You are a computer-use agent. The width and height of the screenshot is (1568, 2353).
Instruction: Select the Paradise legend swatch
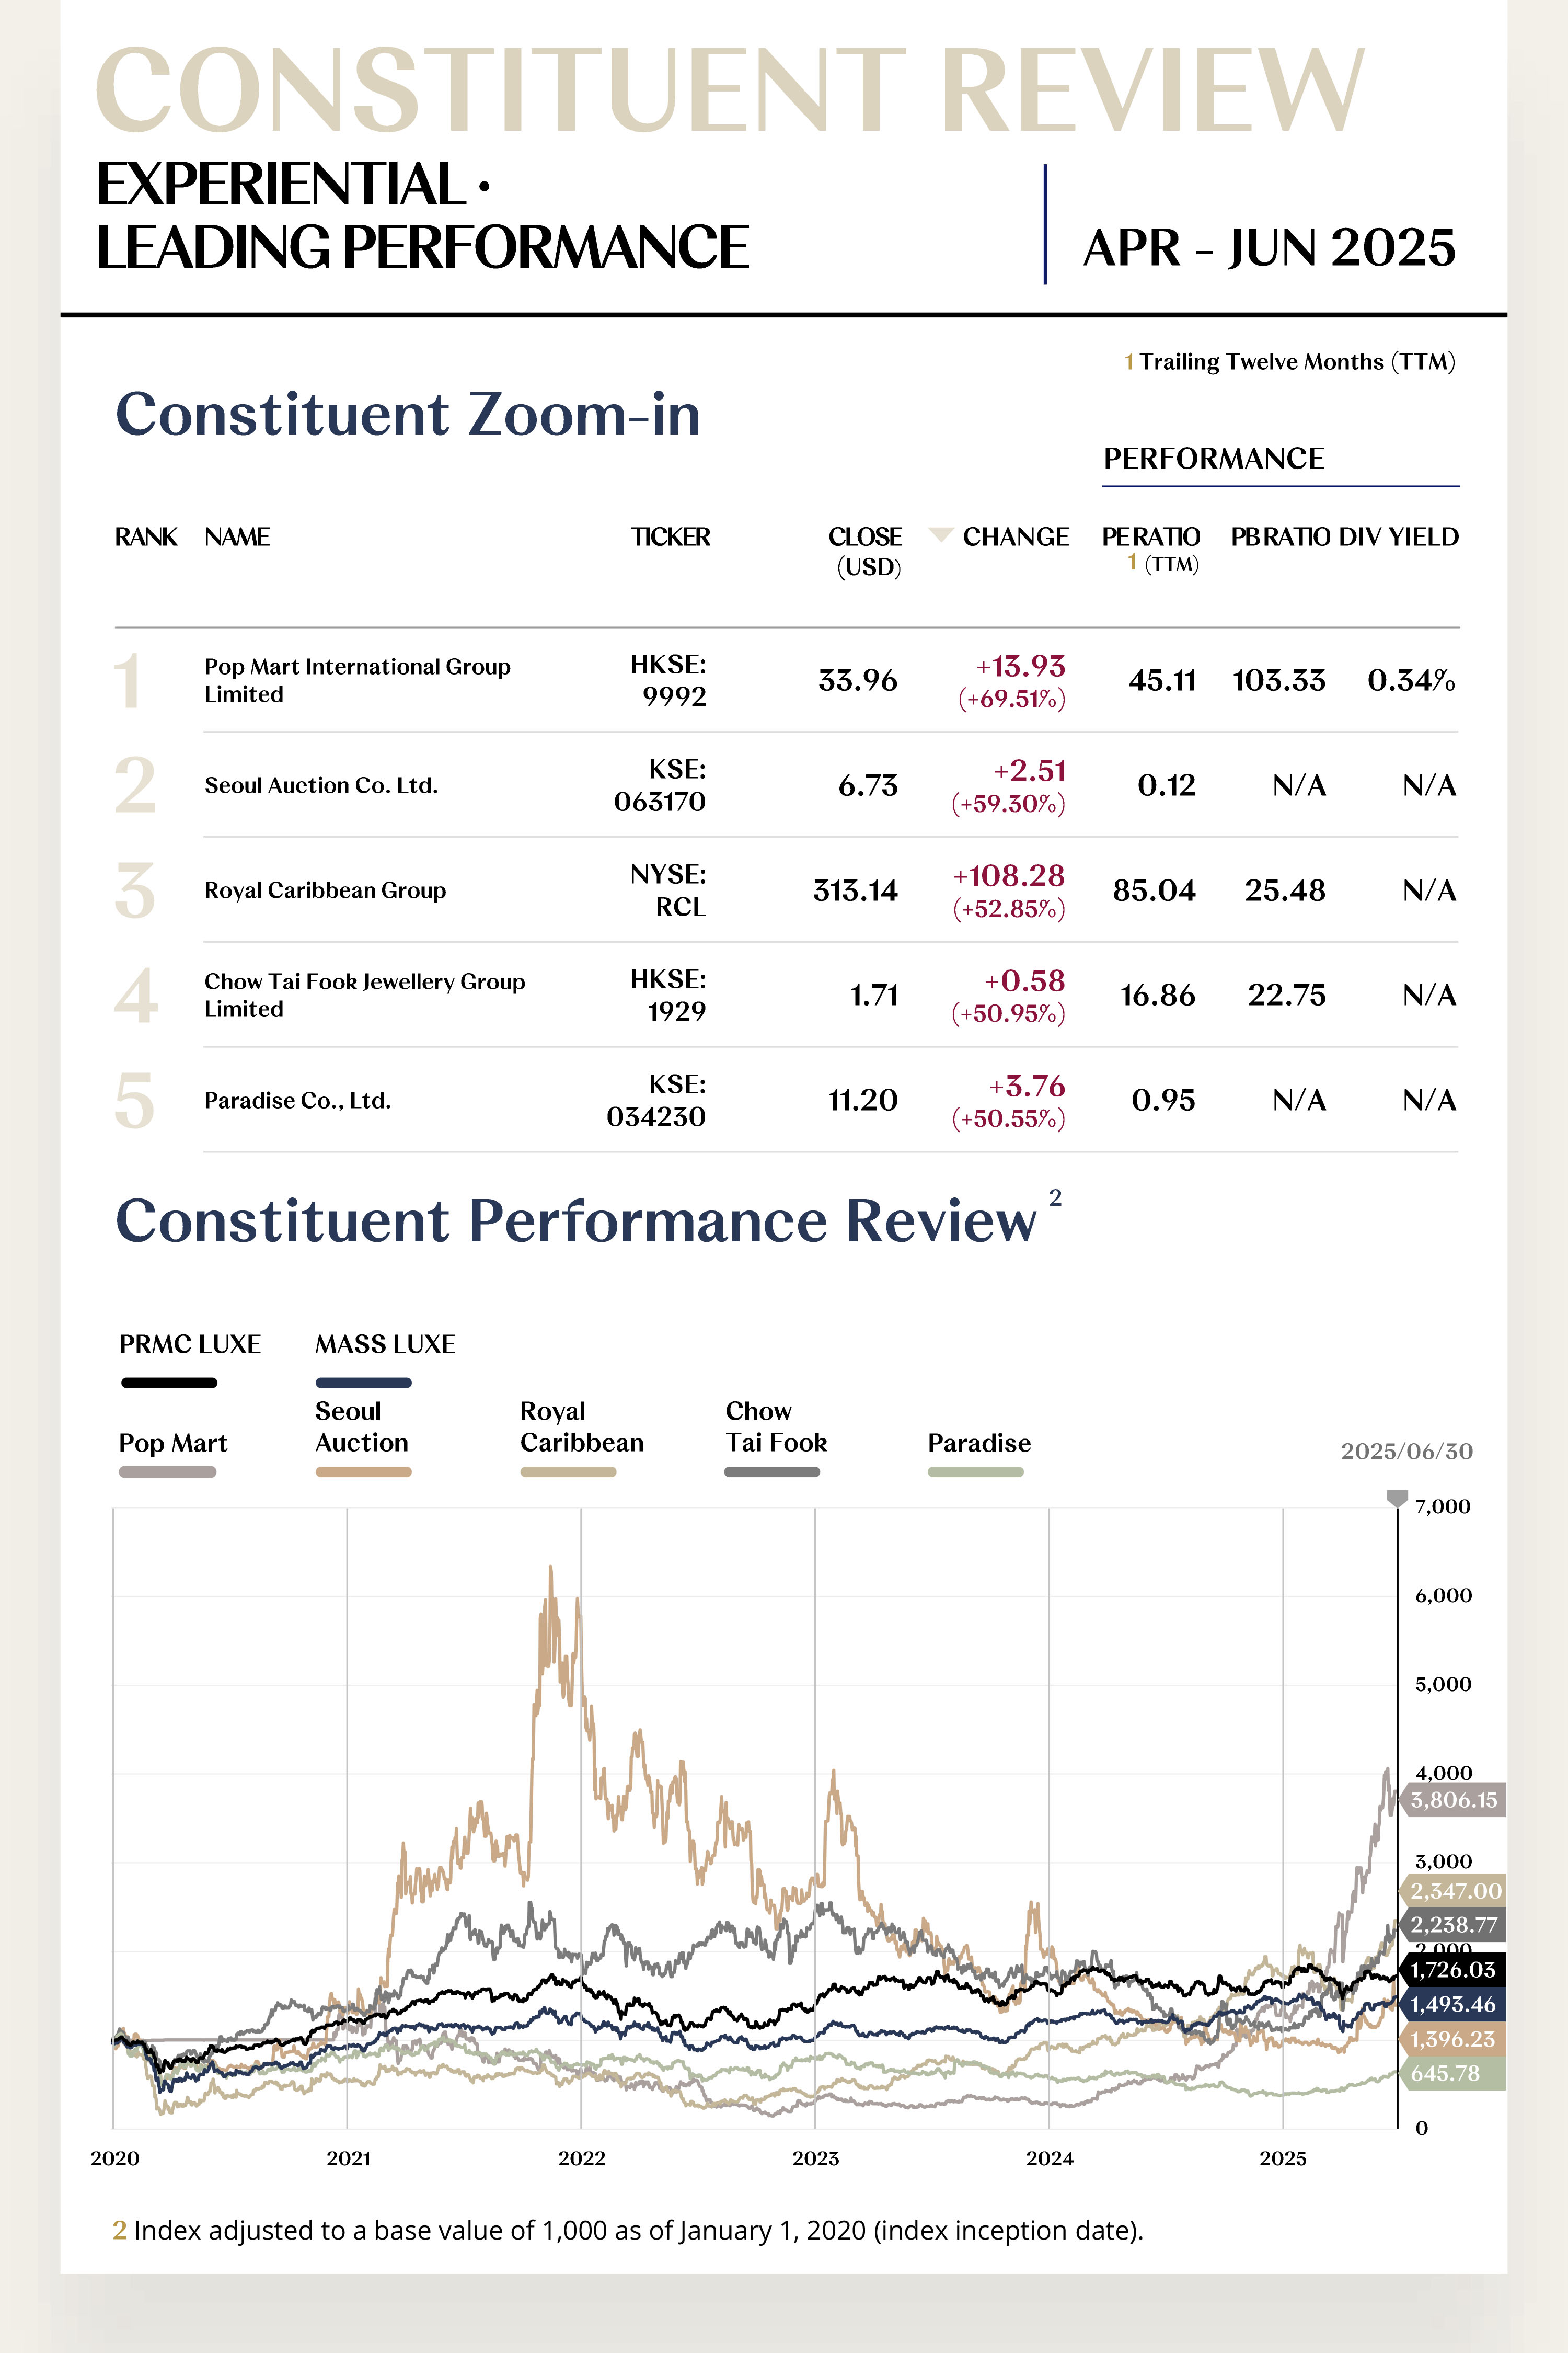976,1471
